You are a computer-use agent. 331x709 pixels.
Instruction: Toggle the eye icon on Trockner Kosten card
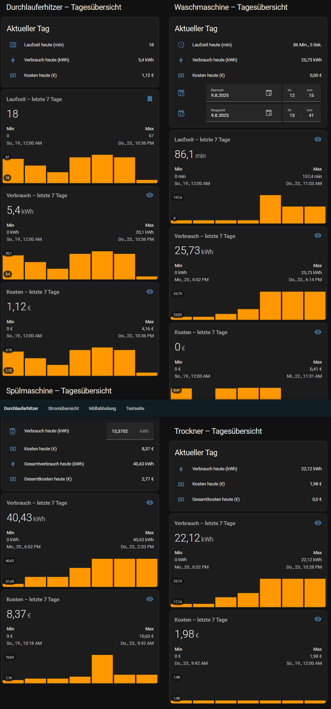coord(318,619)
